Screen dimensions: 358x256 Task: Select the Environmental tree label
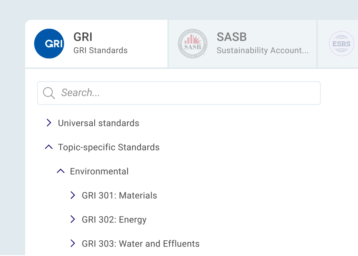[x=99, y=171]
